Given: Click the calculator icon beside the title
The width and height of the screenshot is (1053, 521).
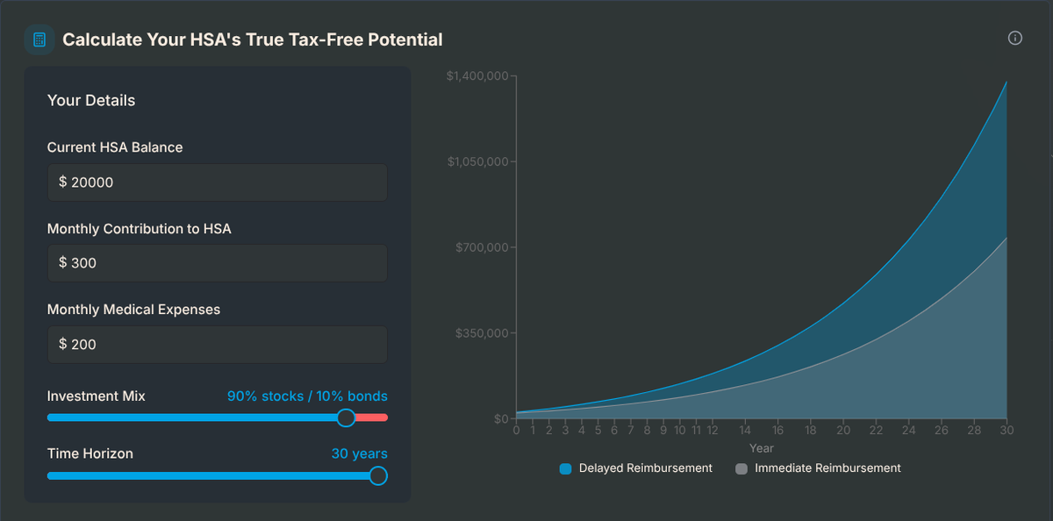Looking at the screenshot, I should [39, 39].
